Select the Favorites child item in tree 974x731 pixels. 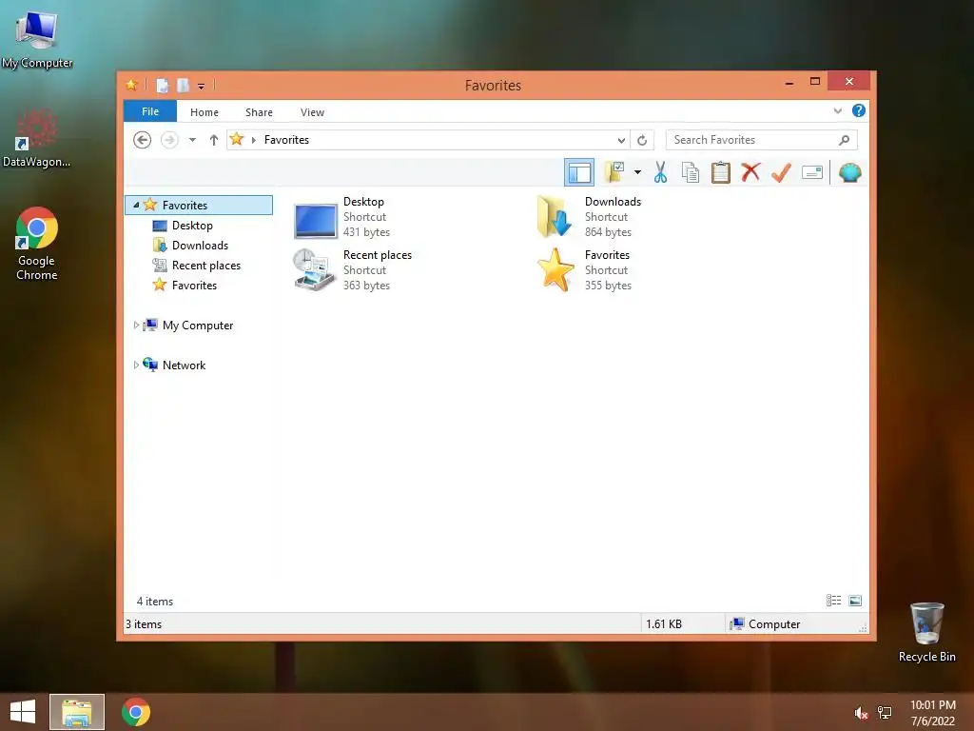pos(194,285)
